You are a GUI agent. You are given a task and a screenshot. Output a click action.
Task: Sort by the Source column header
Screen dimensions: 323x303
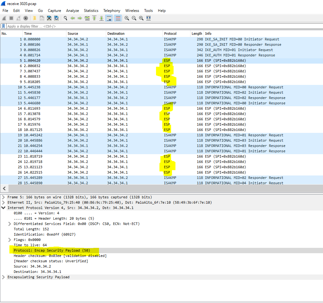(73, 34)
